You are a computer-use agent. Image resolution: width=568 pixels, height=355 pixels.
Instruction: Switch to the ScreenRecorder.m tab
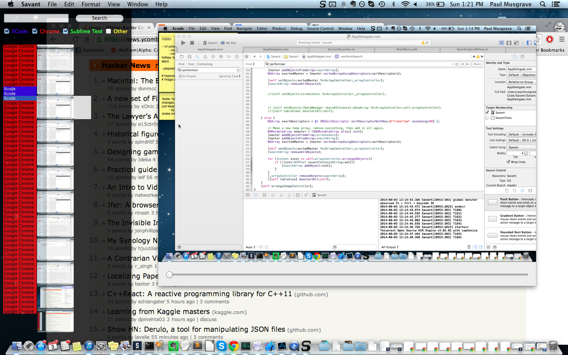341,49
